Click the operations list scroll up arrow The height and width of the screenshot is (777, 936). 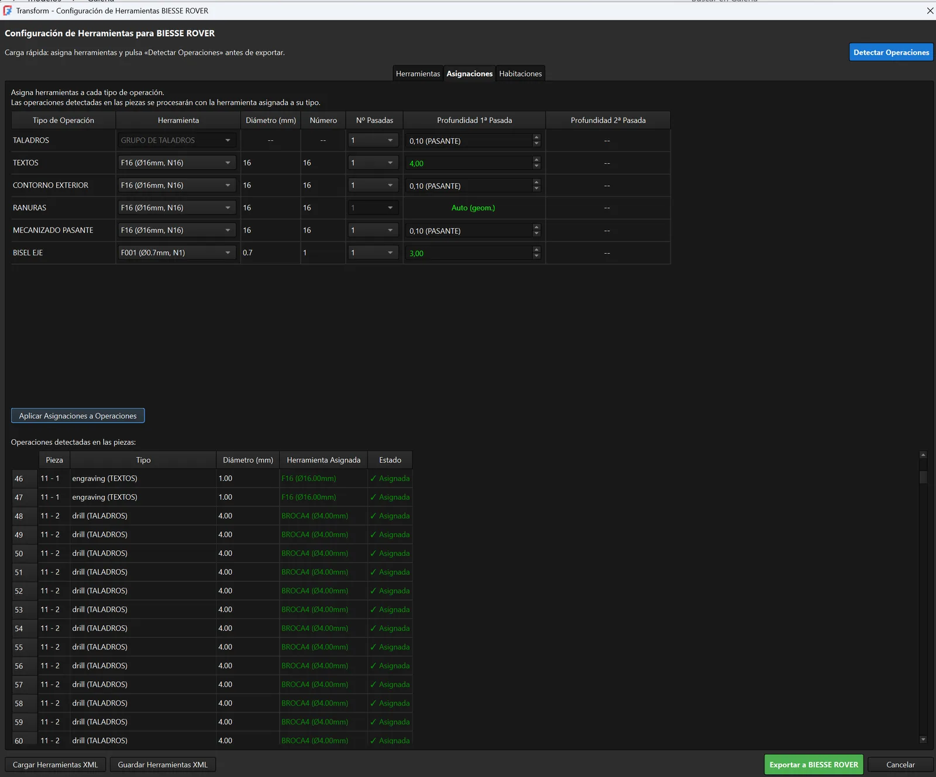(923, 455)
